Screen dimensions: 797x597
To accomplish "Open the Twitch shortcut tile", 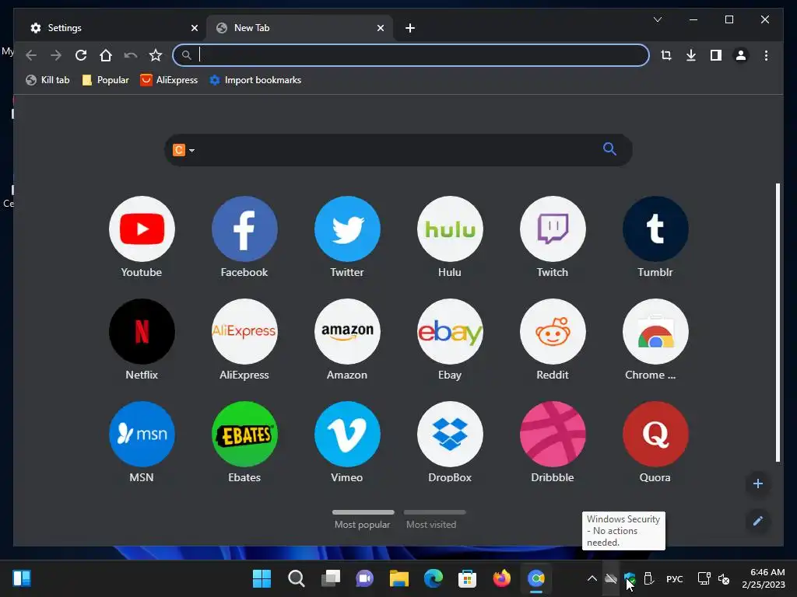I will click(x=553, y=229).
